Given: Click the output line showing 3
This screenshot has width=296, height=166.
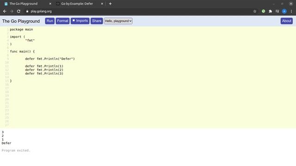Looking at the screenshot, I should [x=3, y=132].
